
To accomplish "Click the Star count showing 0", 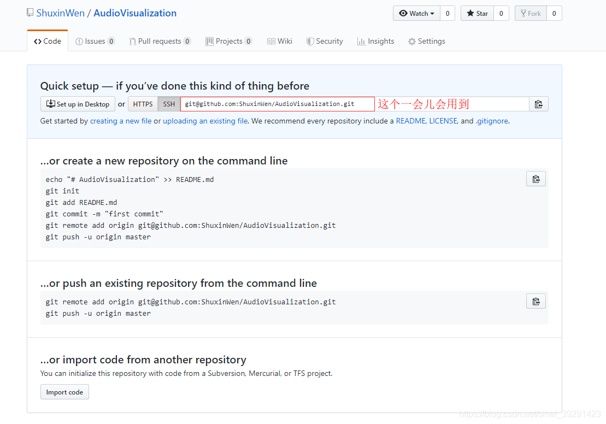I will tap(501, 13).
